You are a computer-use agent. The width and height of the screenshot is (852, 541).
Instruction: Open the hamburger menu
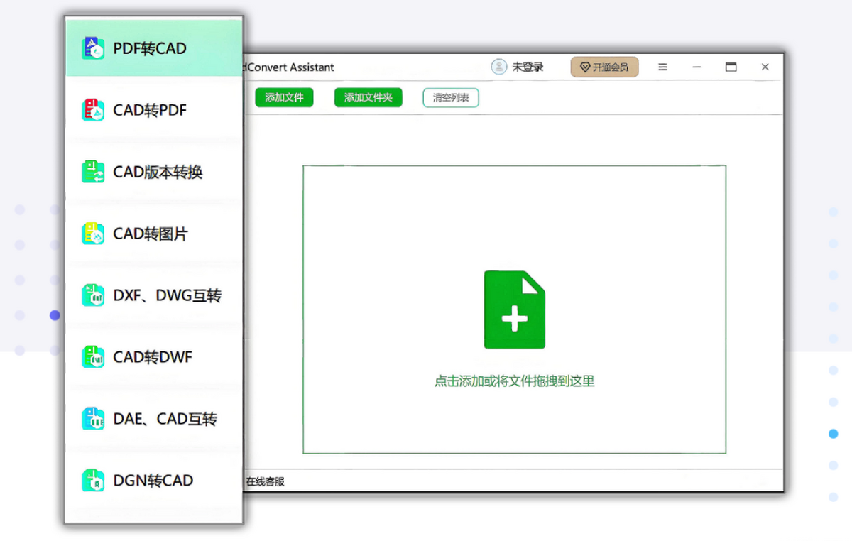pos(662,67)
